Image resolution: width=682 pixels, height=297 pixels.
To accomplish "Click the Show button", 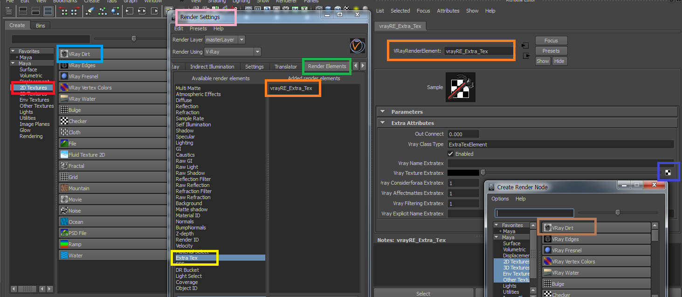I will [543, 61].
